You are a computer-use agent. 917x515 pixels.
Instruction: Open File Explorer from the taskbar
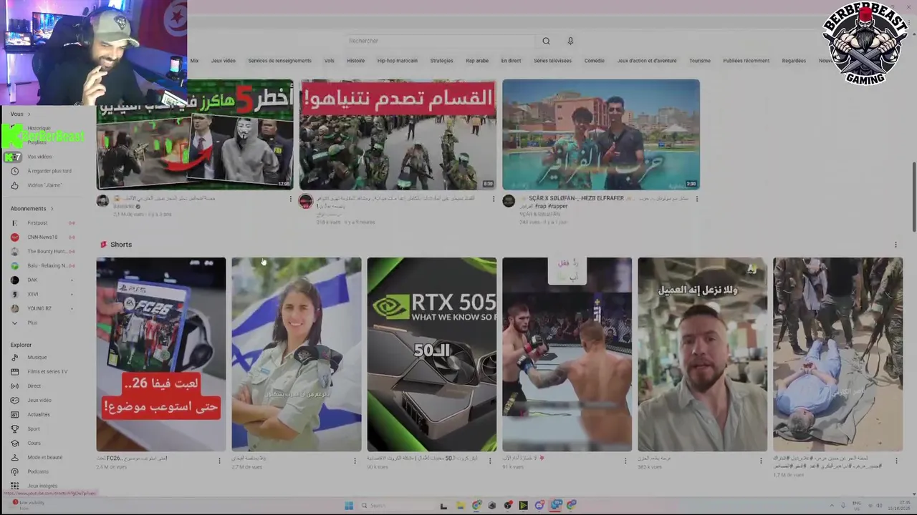460,505
